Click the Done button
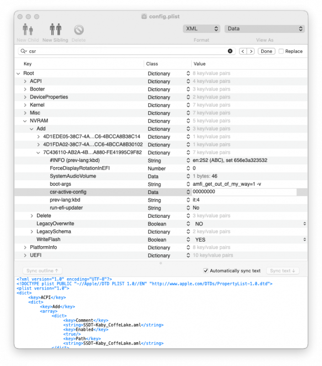This screenshot has height=366, width=322. click(x=267, y=51)
